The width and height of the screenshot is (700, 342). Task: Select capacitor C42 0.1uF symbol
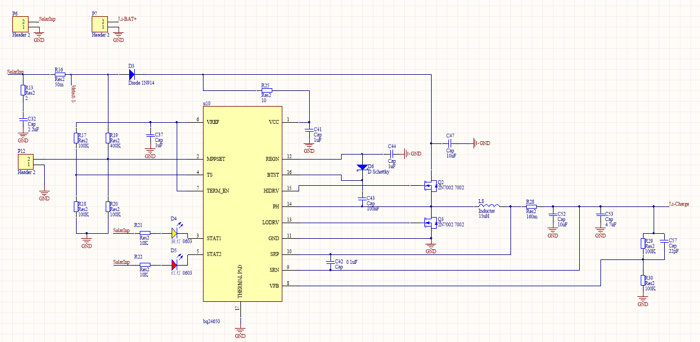pos(330,262)
